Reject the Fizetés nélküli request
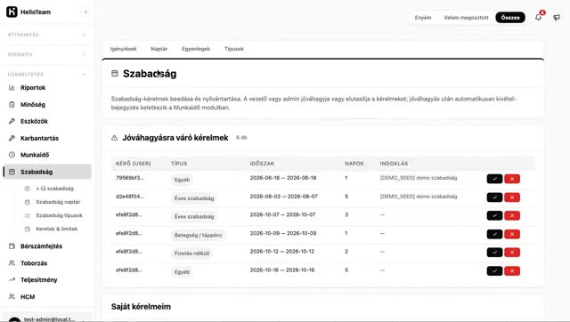570x322 pixels. 512,253
